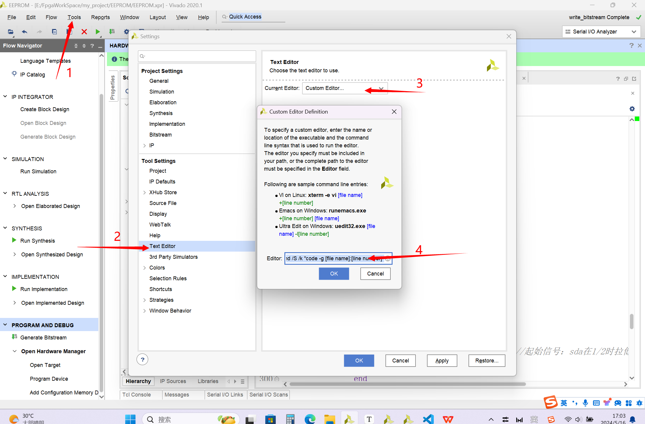Click the Undo arrow in toolbar
Image resolution: width=645 pixels, height=424 pixels.
point(24,32)
